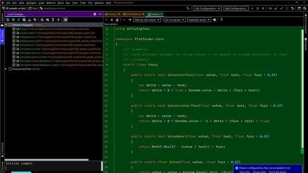Screen dimensions: 308x173
Task: Open the Refactor menu
Action: pos(51,3)
